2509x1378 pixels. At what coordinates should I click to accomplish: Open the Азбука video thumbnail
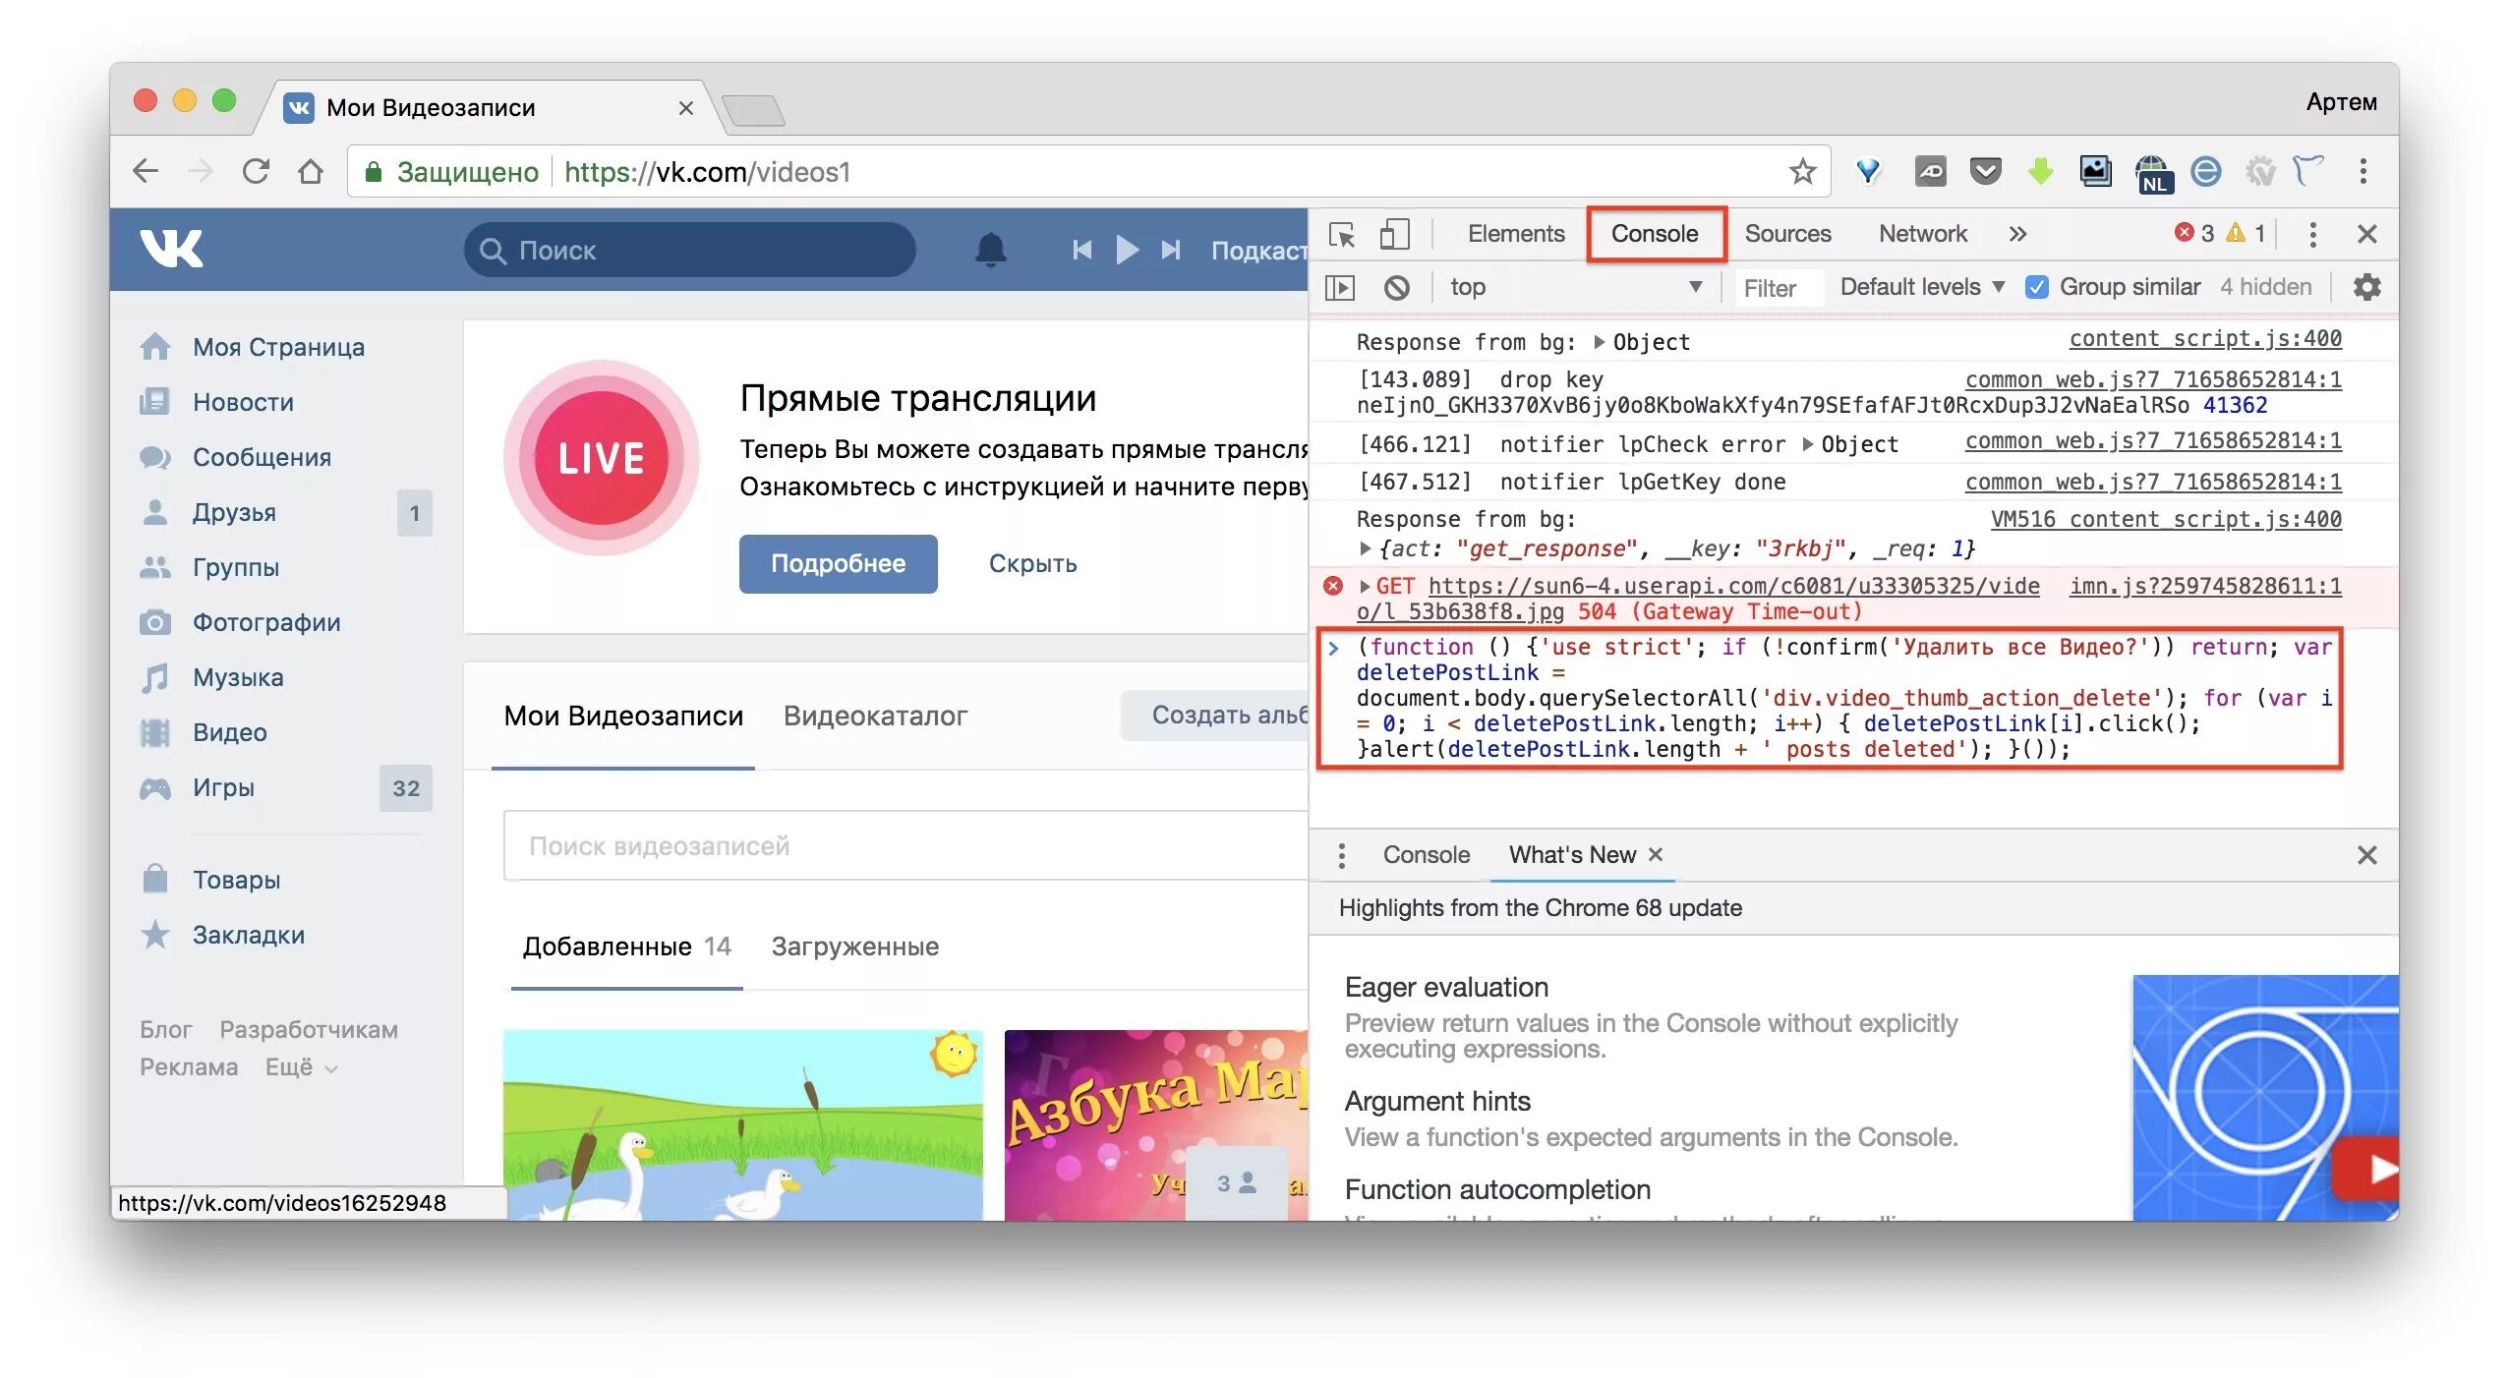(x=1156, y=1124)
